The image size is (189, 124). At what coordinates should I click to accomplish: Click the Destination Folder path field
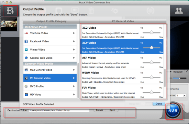59,110
